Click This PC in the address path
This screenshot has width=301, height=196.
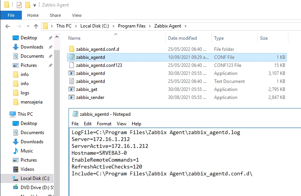click(64, 26)
